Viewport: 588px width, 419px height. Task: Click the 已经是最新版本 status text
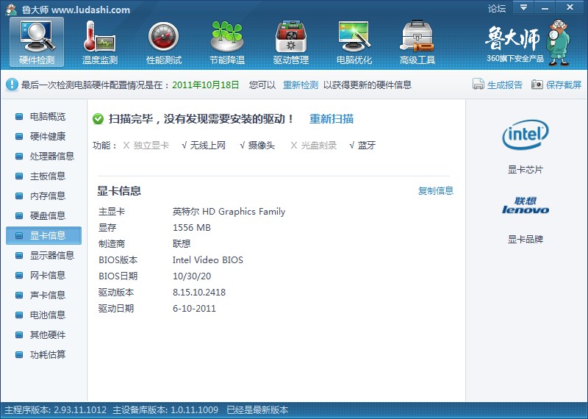[257, 409]
